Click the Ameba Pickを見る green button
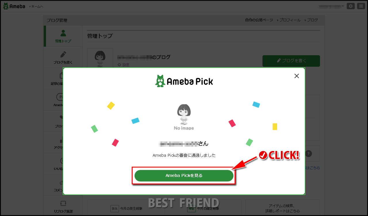The image size is (368, 216). 184,175
